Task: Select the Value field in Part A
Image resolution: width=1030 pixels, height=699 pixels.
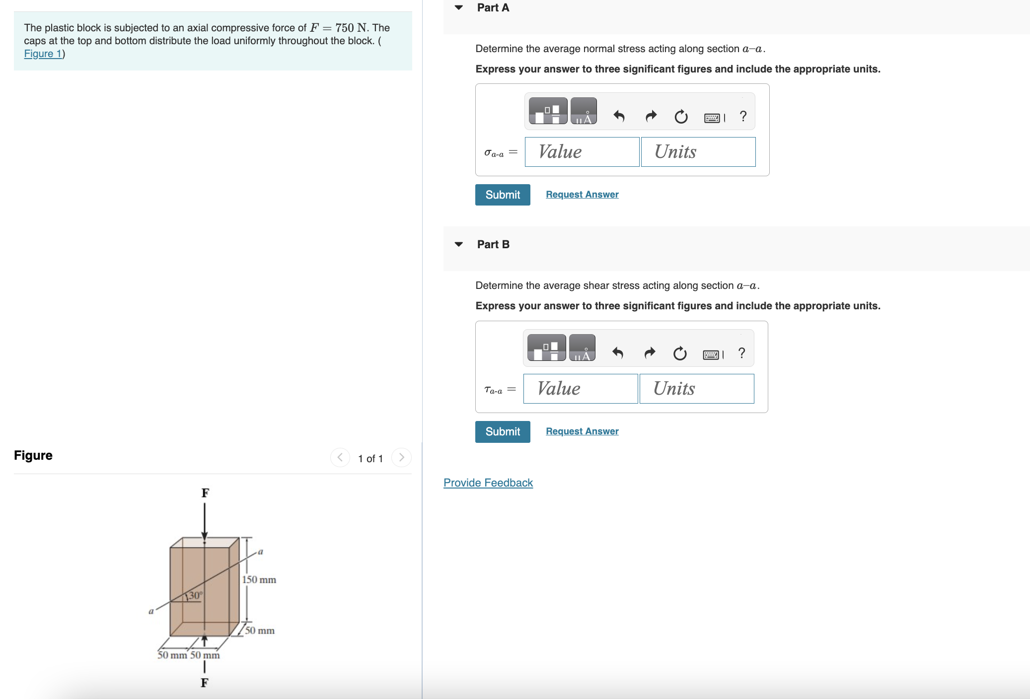Action: pyautogui.click(x=581, y=151)
